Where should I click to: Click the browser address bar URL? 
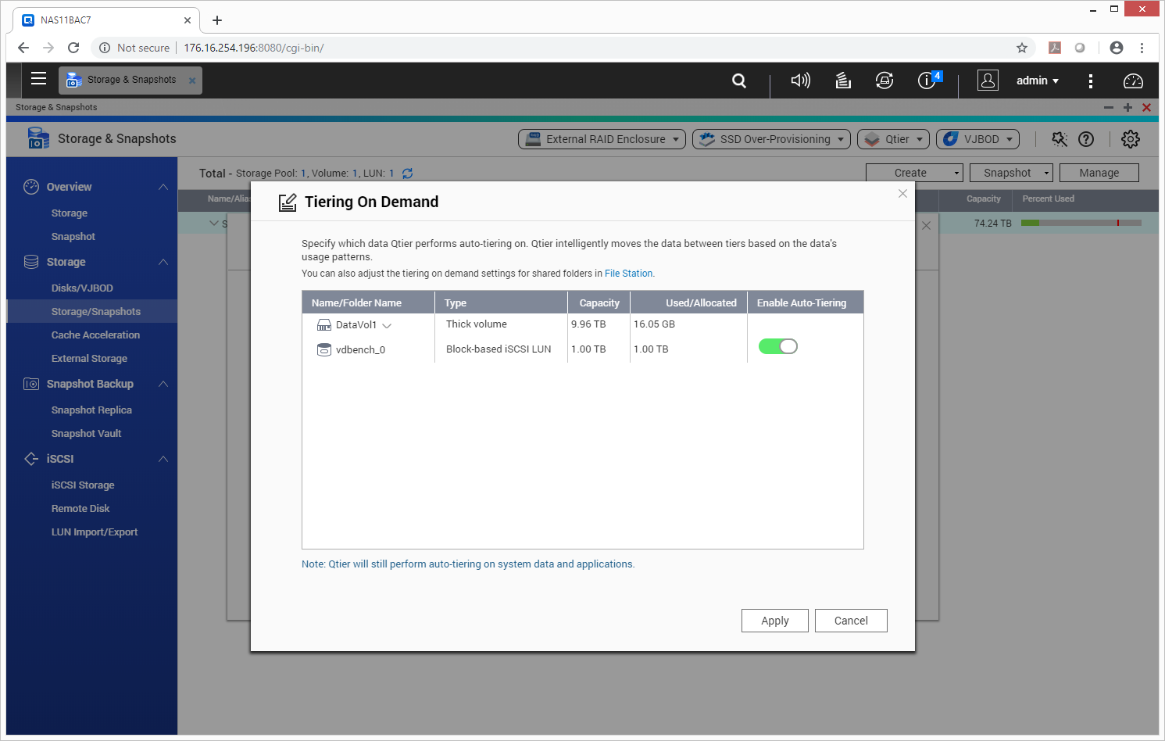click(254, 48)
